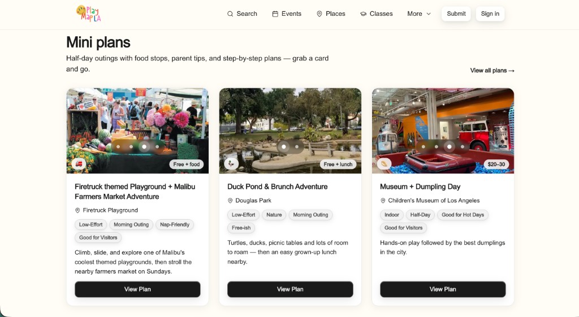Click the Indoor tag
The height and width of the screenshot is (317, 579).
(392, 215)
